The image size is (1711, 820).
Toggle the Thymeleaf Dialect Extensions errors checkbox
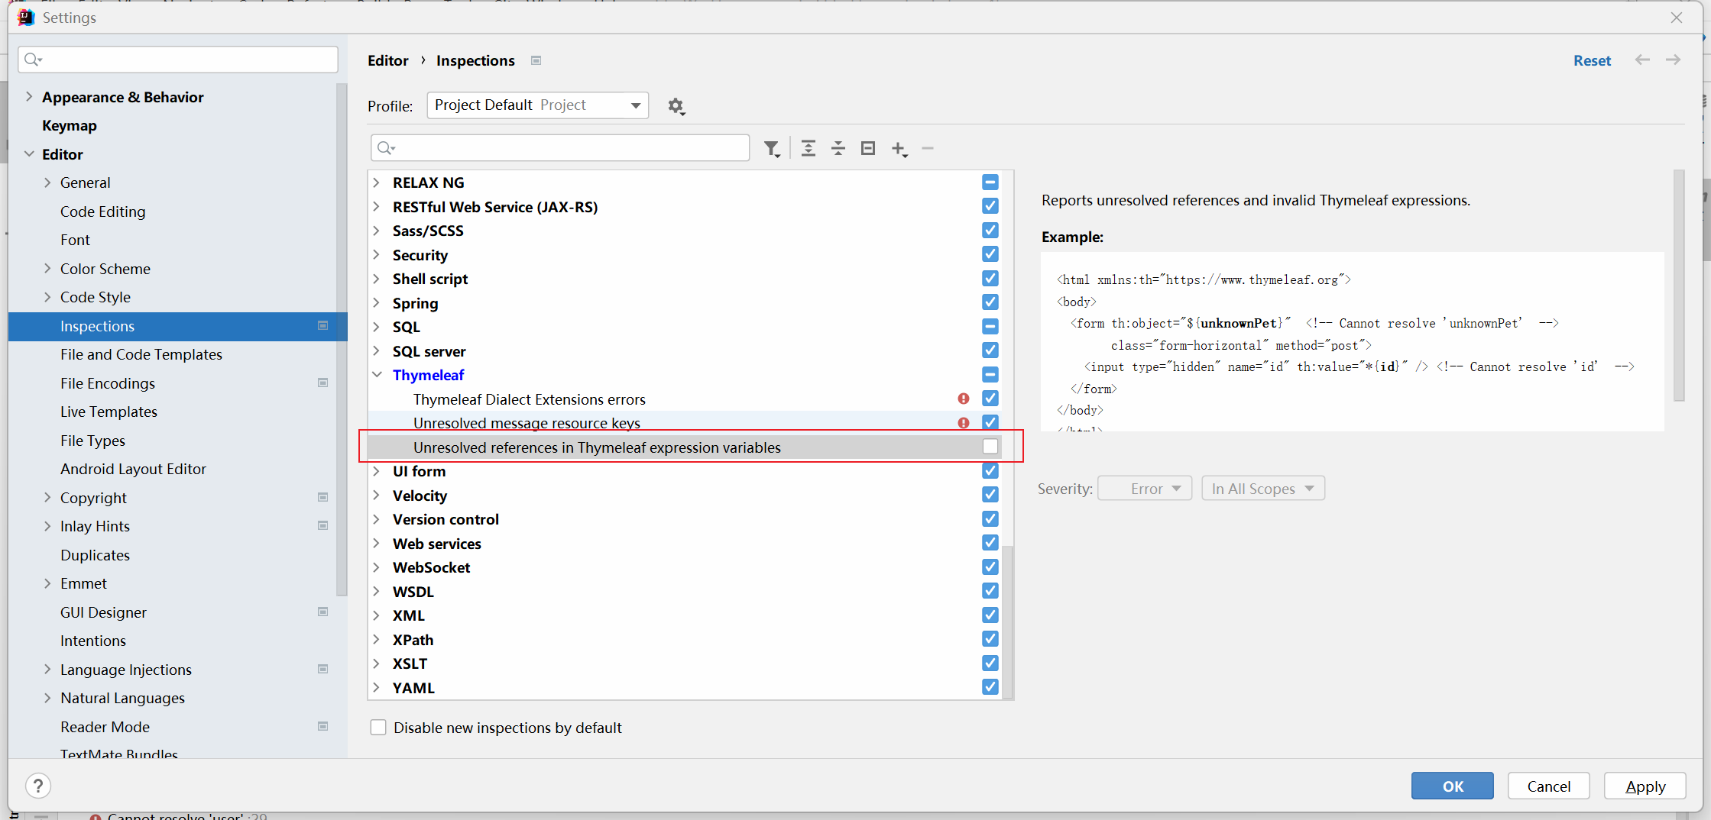point(990,399)
